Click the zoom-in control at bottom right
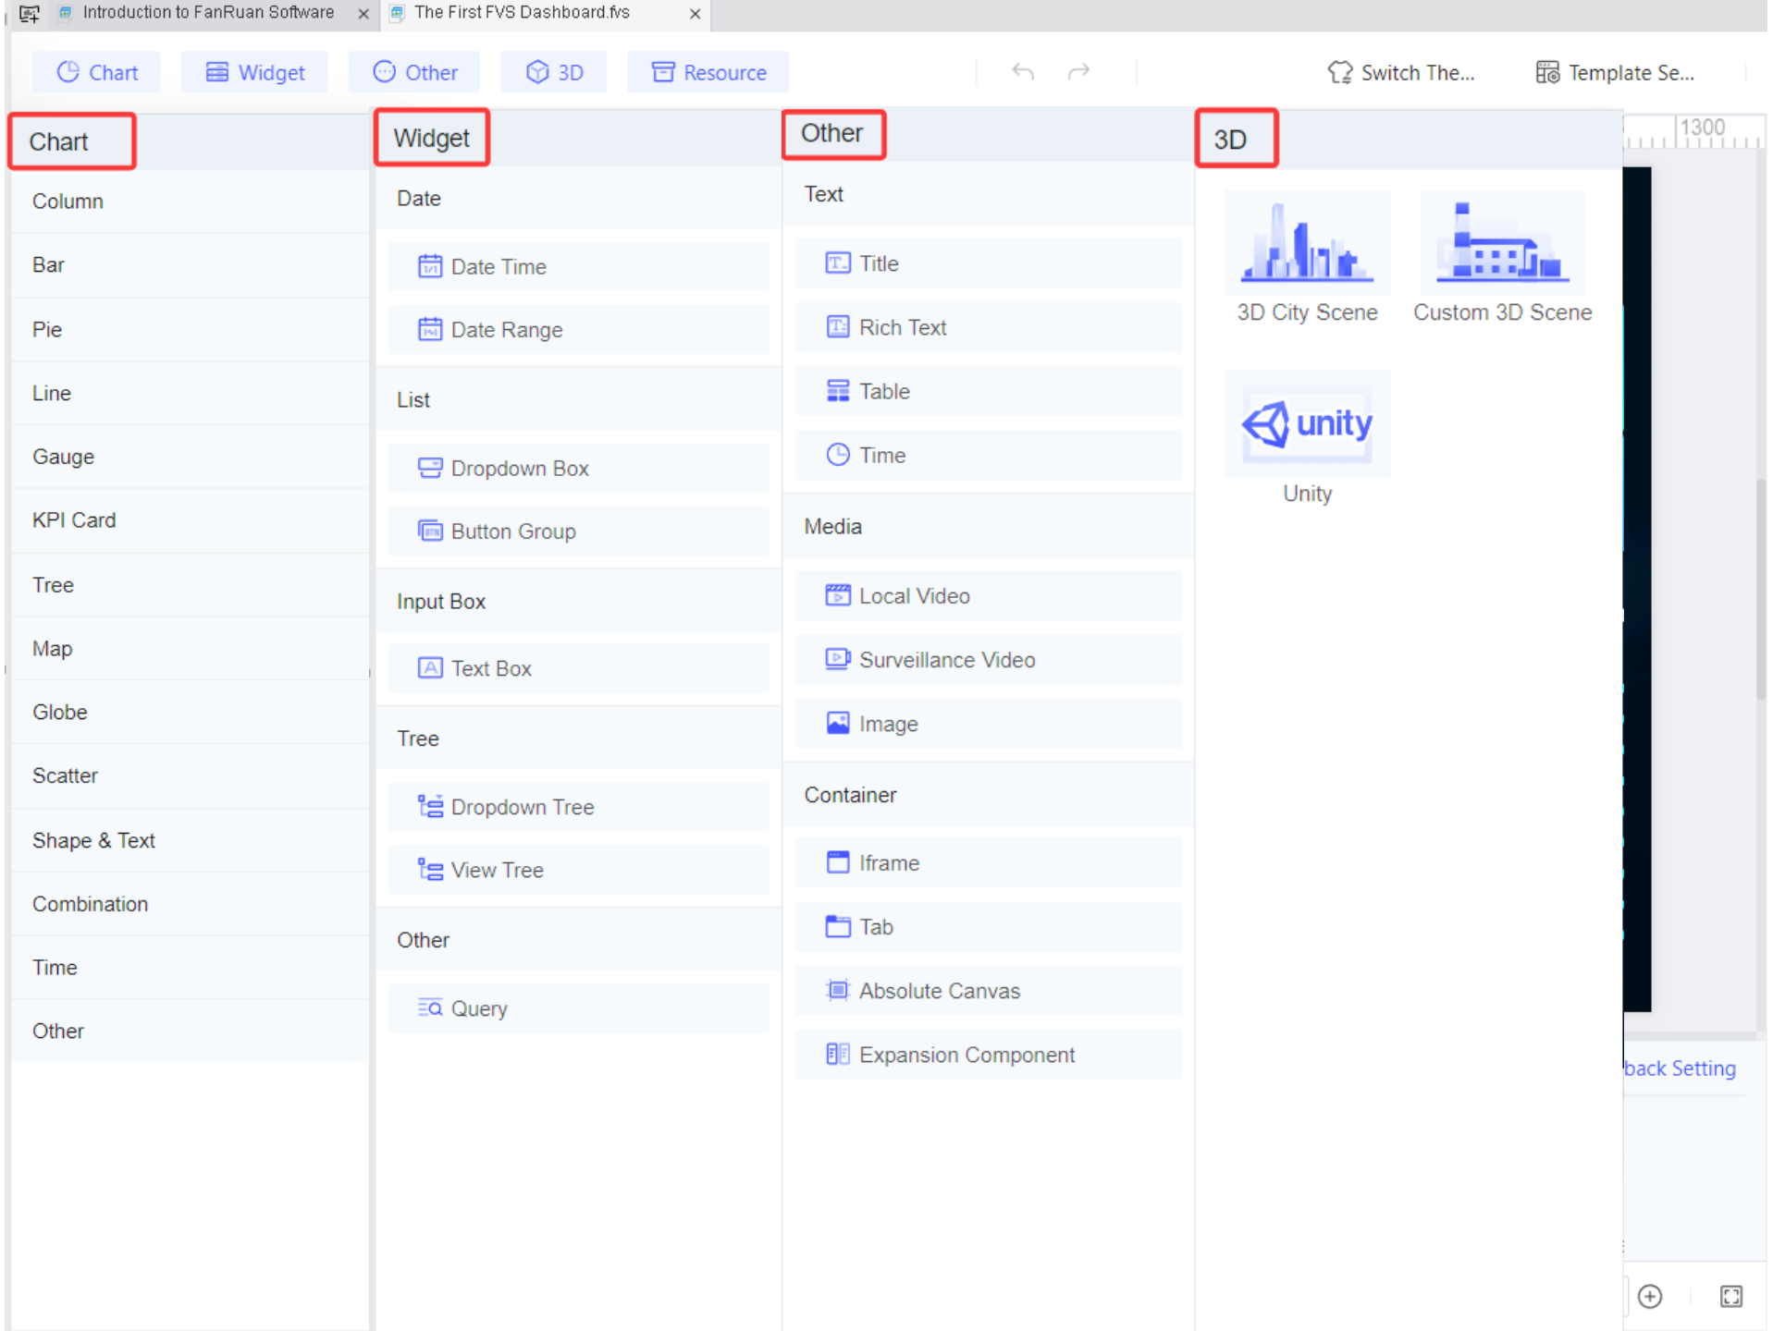Image resolution: width=1773 pixels, height=1331 pixels. (1651, 1297)
